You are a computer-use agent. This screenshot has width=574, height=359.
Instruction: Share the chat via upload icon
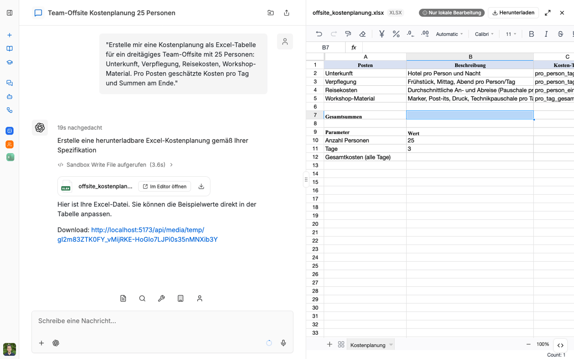(287, 13)
